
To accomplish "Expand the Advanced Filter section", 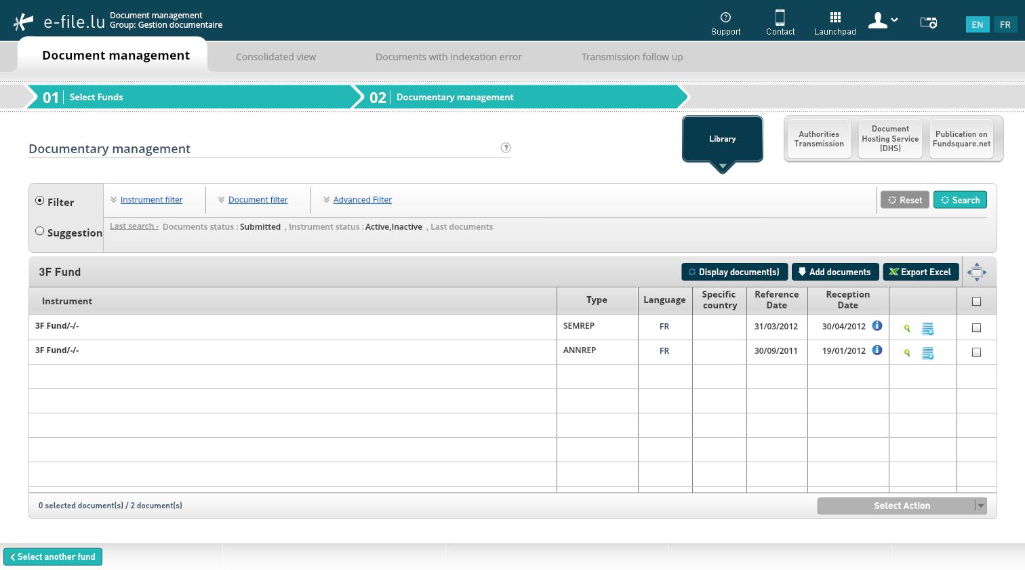I will click(362, 200).
